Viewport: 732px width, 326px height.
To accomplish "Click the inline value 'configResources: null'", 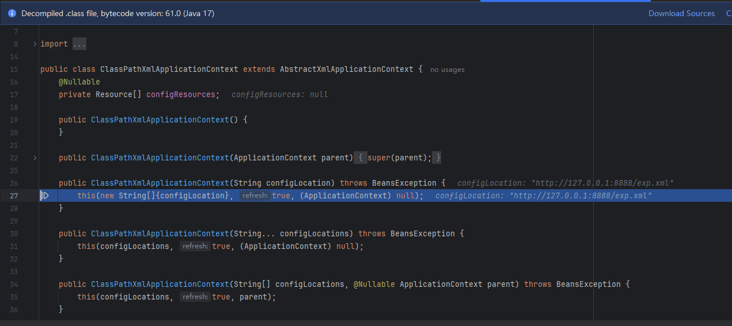I will [280, 94].
